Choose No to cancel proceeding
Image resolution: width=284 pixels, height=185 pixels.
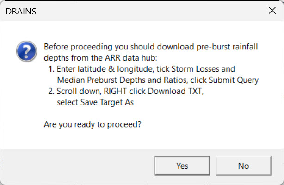pyautogui.click(x=243, y=166)
